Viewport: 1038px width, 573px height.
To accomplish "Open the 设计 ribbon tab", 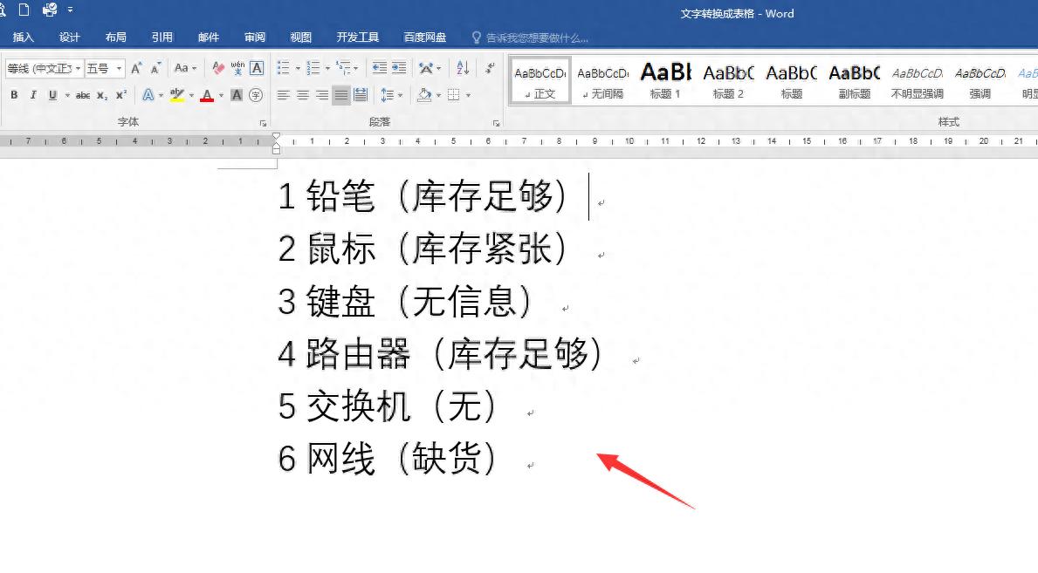I will 70,37.
